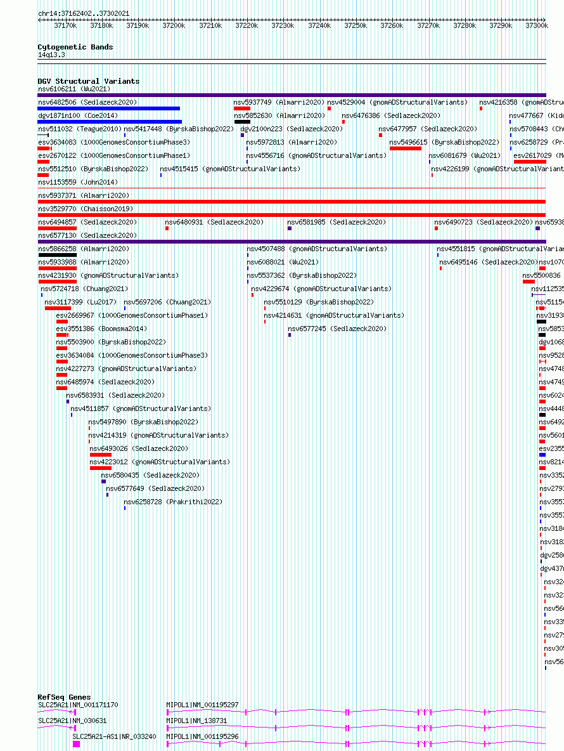This screenshot has height=751, width=564.
Task: Open variant label nsv5972813 (Almarri2020)
Action: pos(292,143)
